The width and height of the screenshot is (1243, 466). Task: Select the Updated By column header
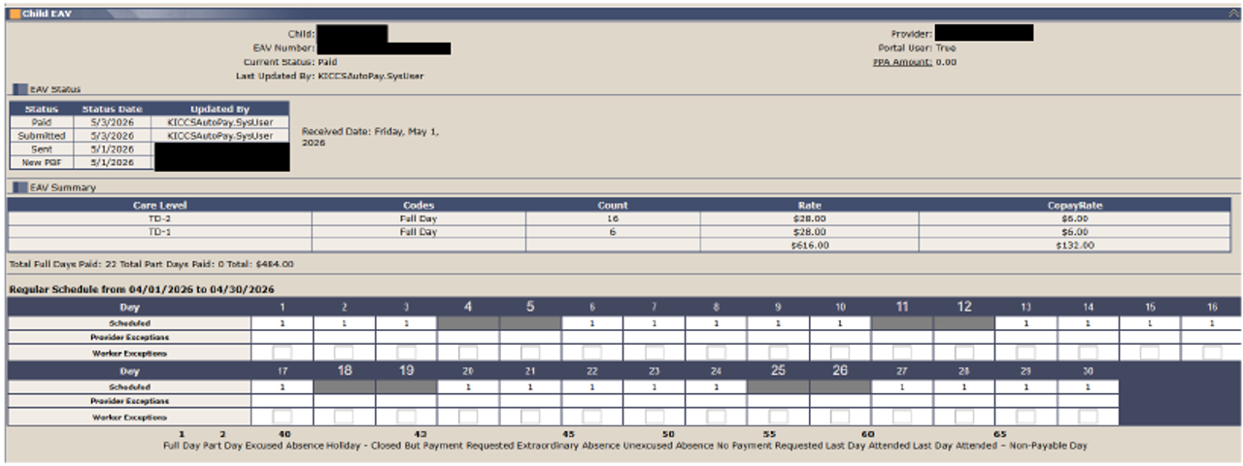tap(219, 109)
